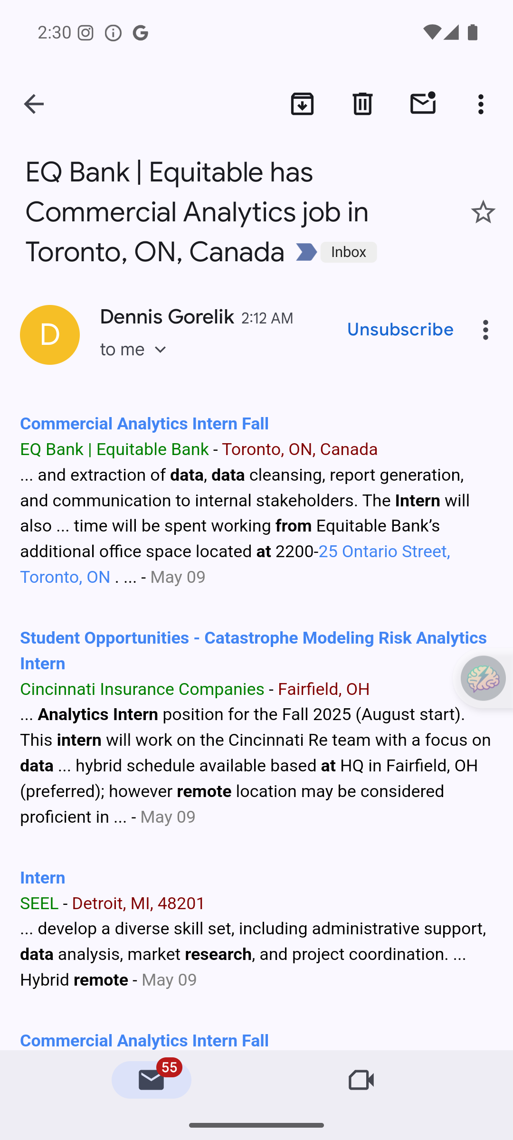Open top toolbar overflow menu

tap(481, 104)
